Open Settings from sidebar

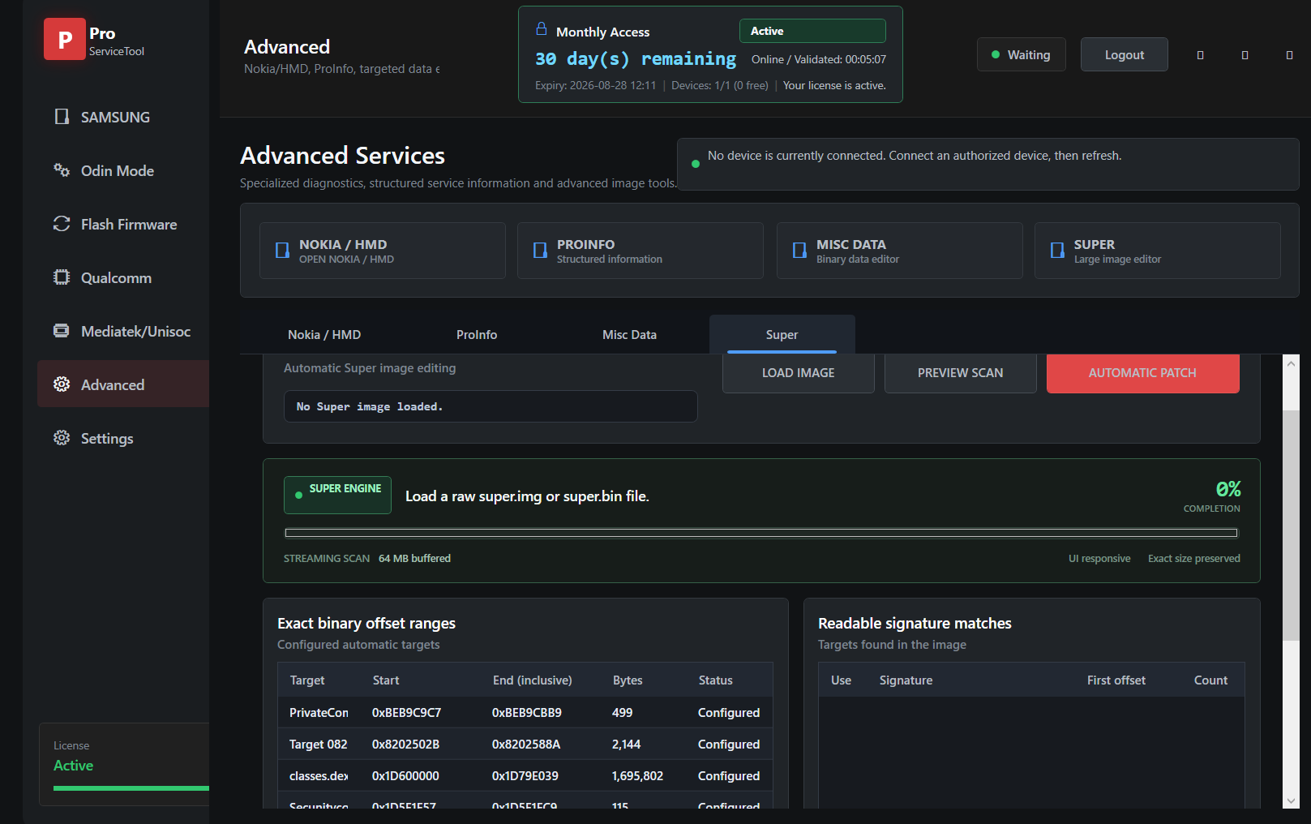pyautogui.click(x=123, y=438)
